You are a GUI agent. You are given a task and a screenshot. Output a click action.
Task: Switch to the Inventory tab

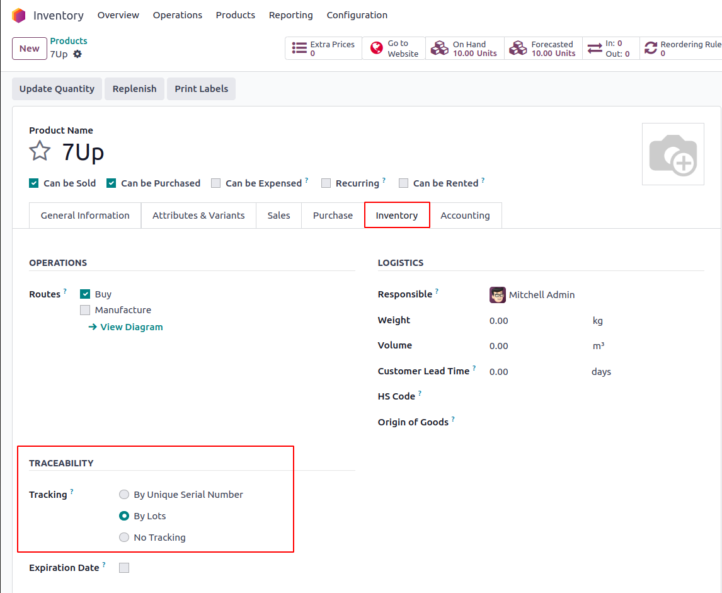pos(397,216)
